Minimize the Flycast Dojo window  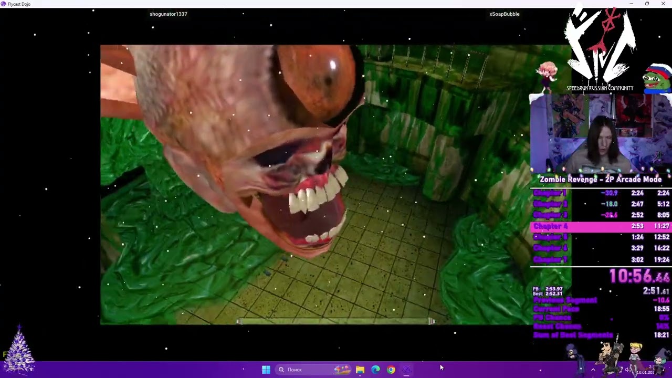click(631, 4)
